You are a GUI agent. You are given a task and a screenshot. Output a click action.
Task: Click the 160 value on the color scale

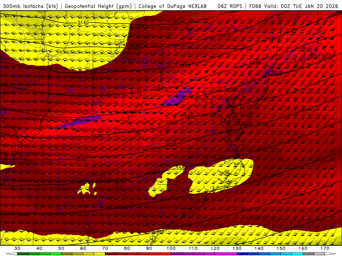[303, 248]
